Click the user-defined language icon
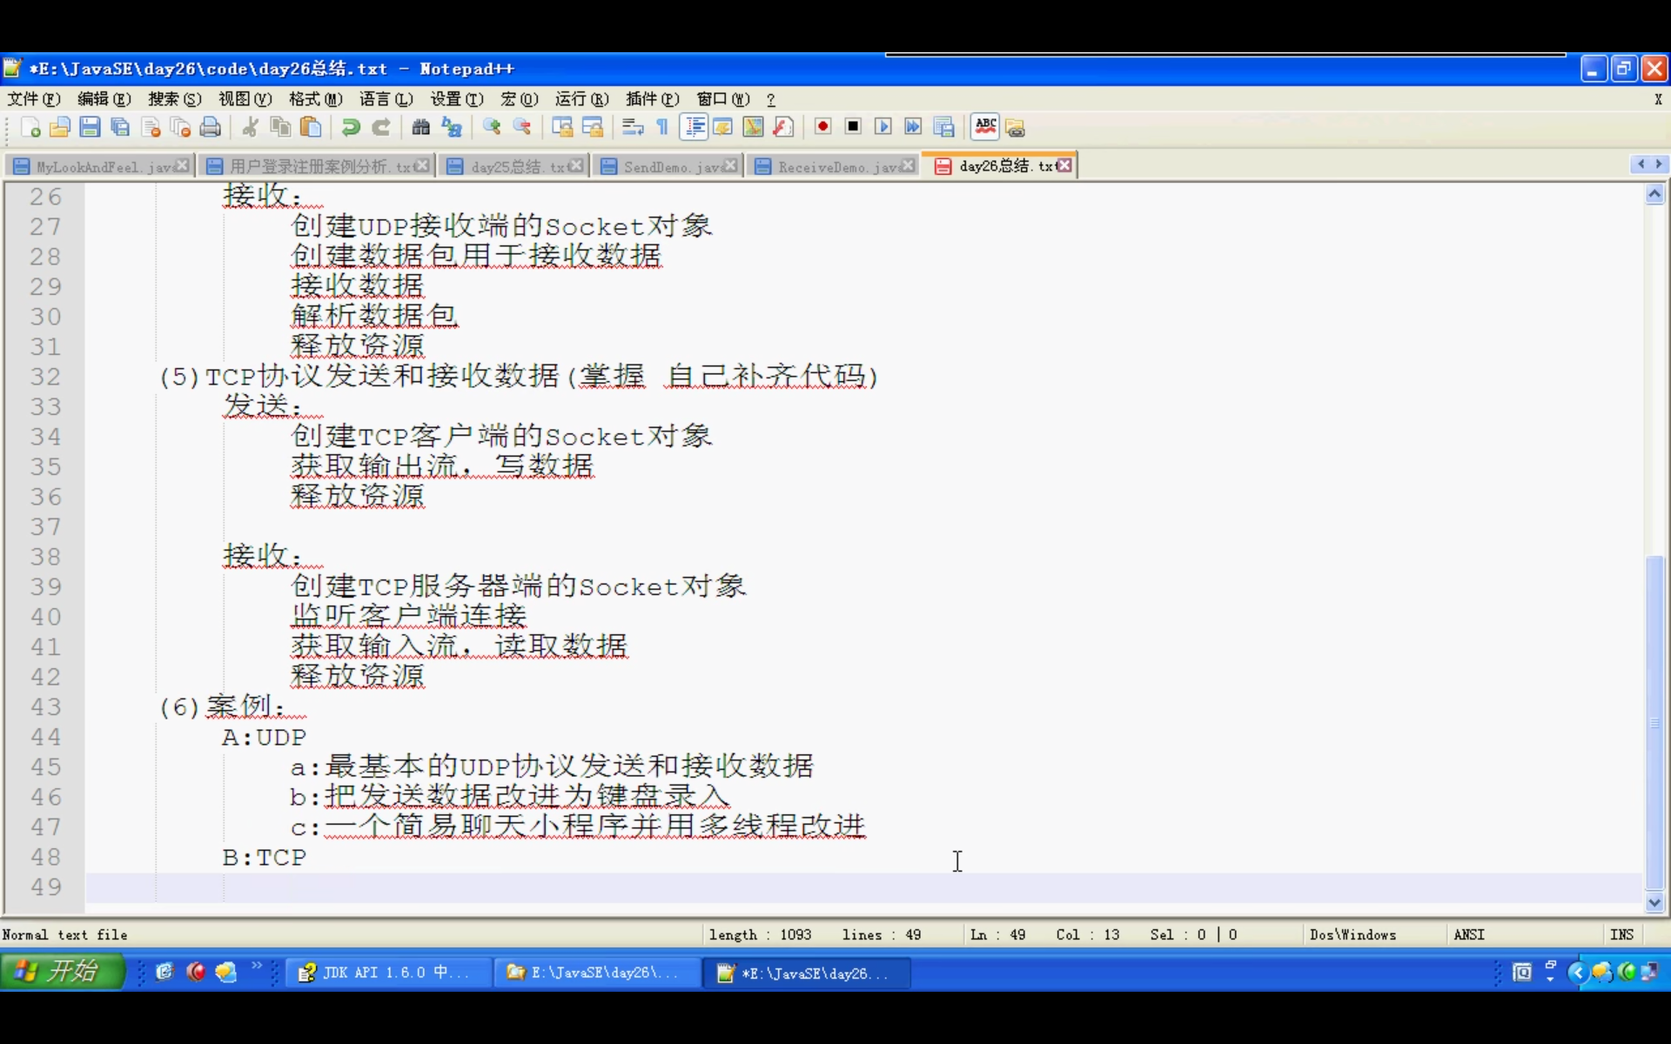This screenshot has width=1671, height=1044. pyautogui.click(x=723, y=128)
